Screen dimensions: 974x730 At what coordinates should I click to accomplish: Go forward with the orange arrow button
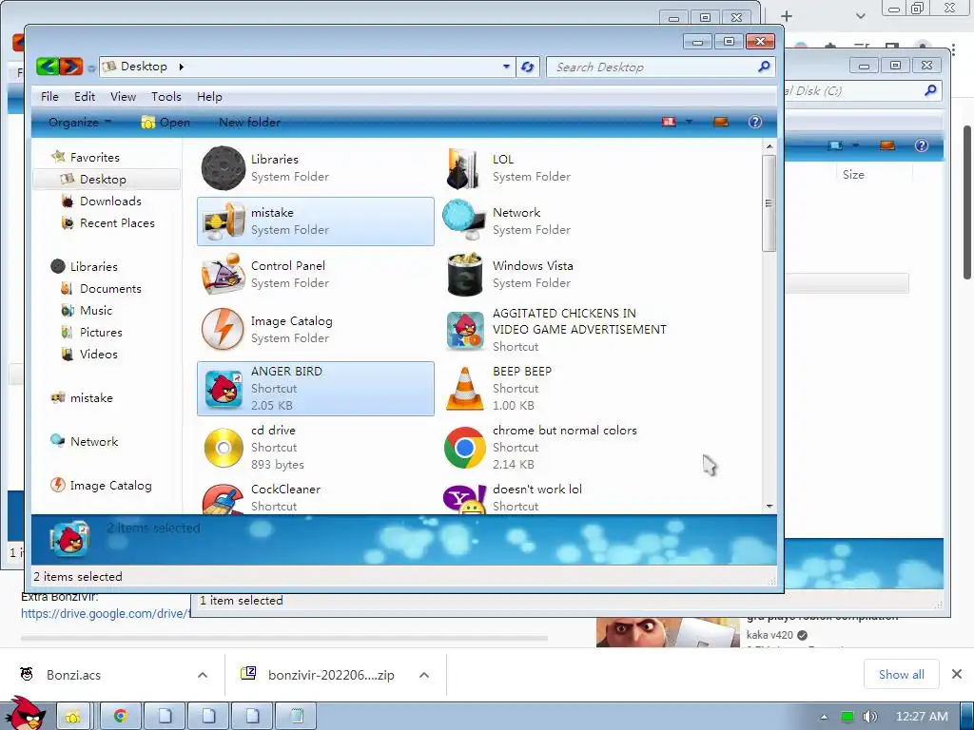coord(71,67)
